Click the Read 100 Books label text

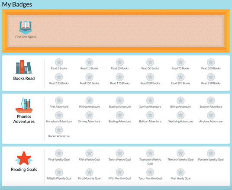[x=211, y=68]
